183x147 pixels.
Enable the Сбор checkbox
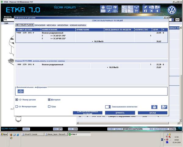pos(49,107)
